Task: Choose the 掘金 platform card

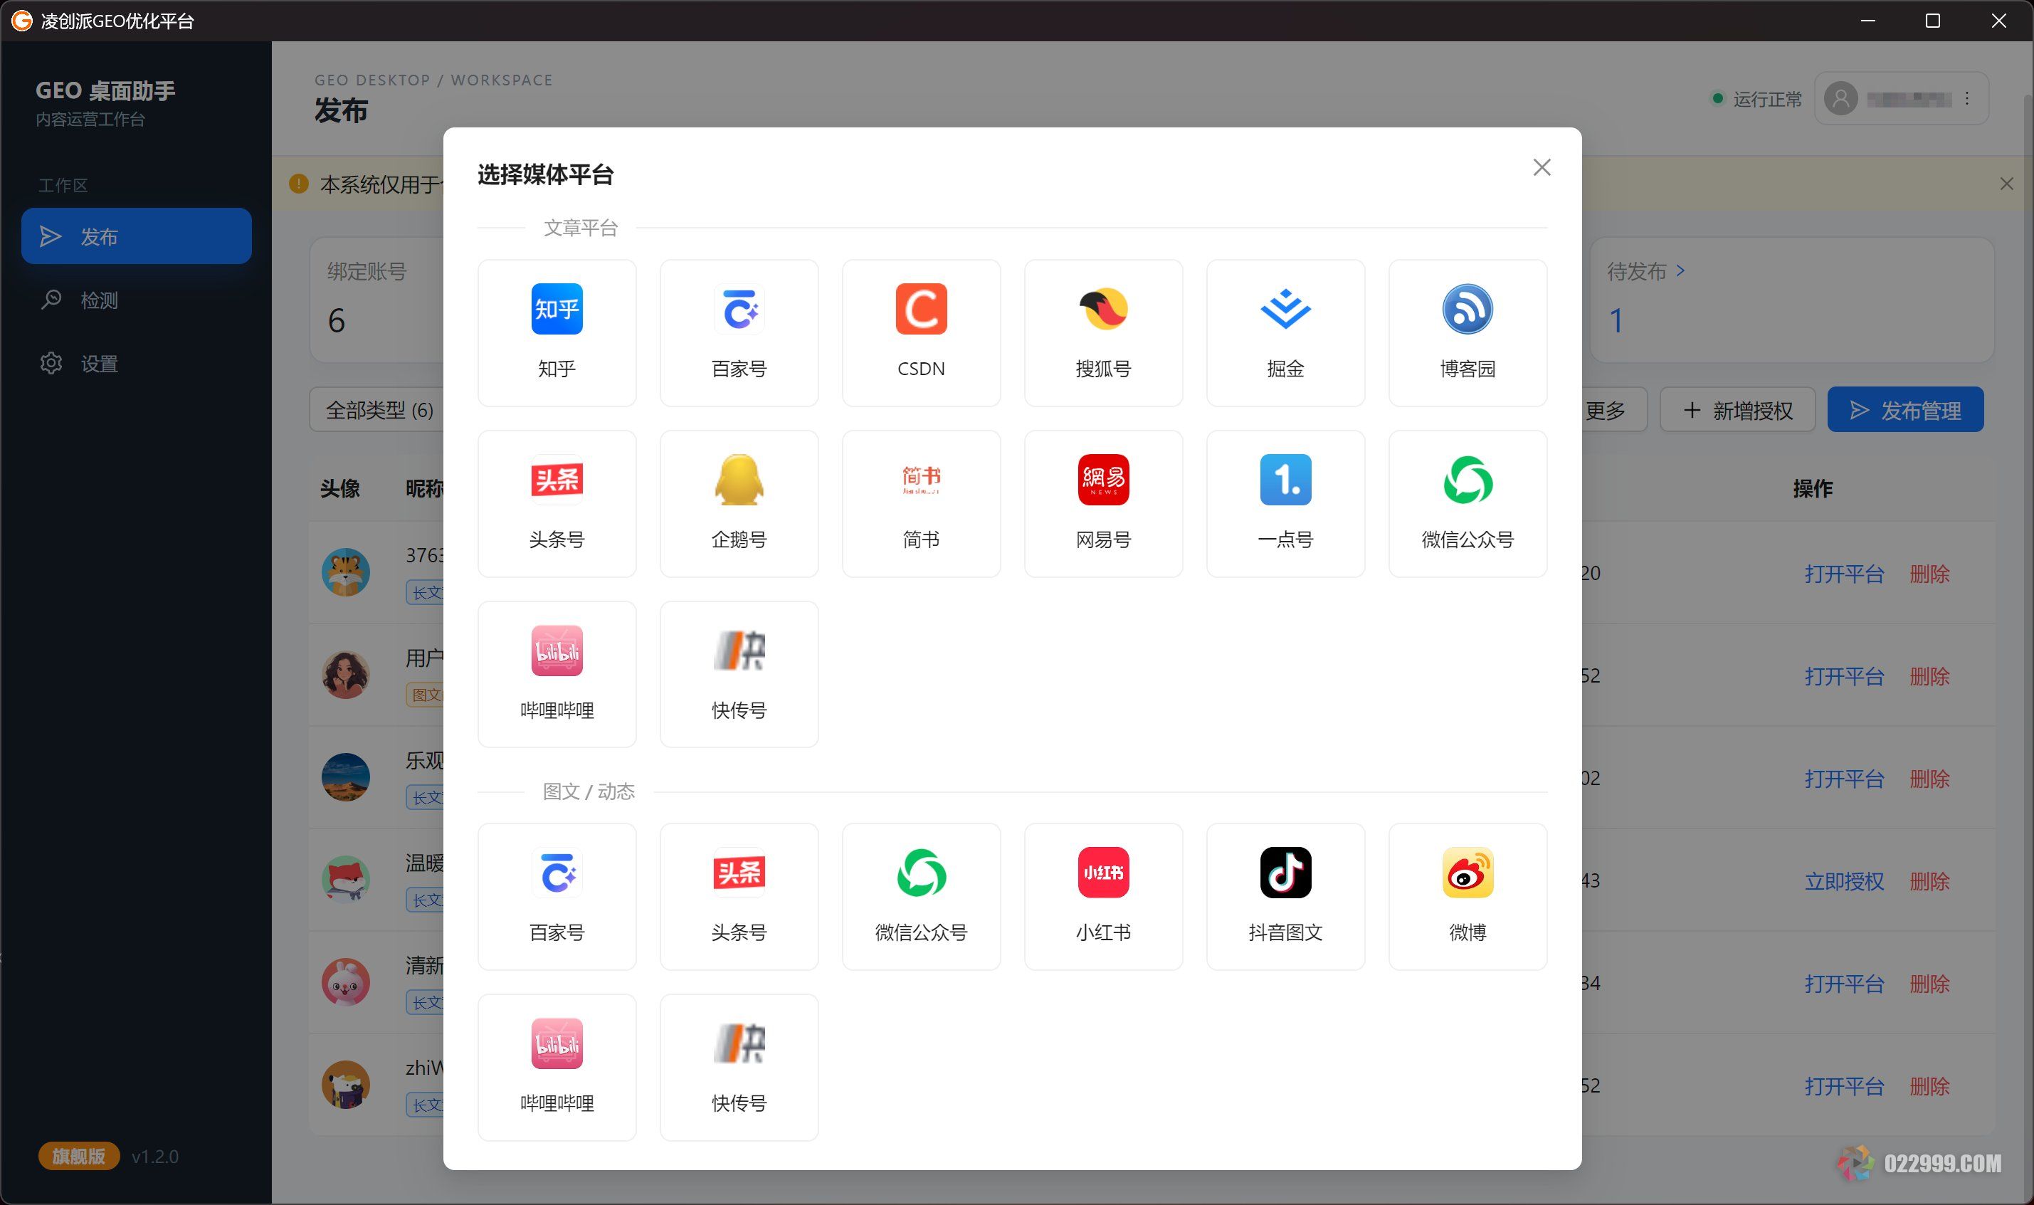Action: tap(1285, 333)
